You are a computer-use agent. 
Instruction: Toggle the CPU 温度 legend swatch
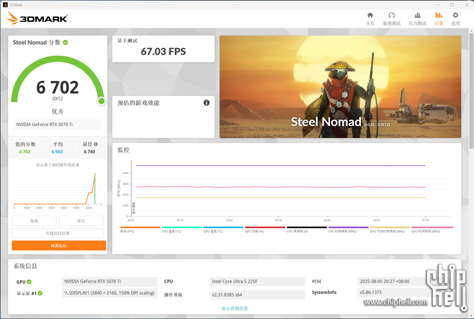(x=182, y=227)
